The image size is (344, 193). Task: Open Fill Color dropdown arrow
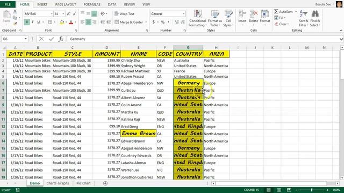(66, 22)
